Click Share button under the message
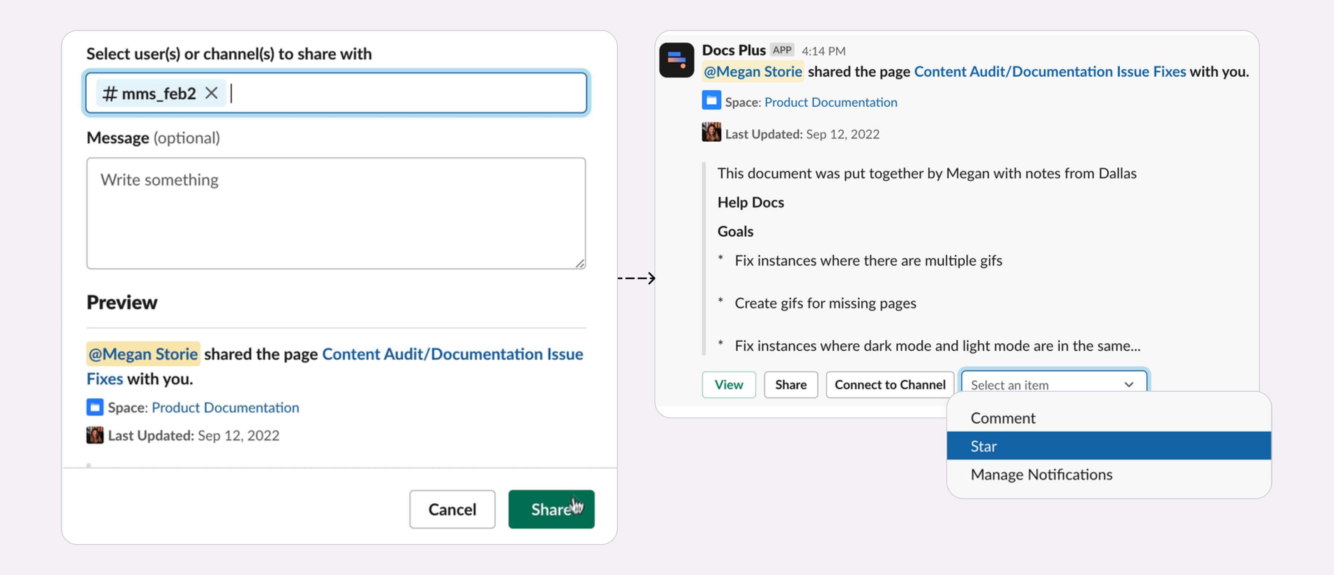Image resolution: width=1334 pixels, height=575 pixels. click(x=791, y=385)
